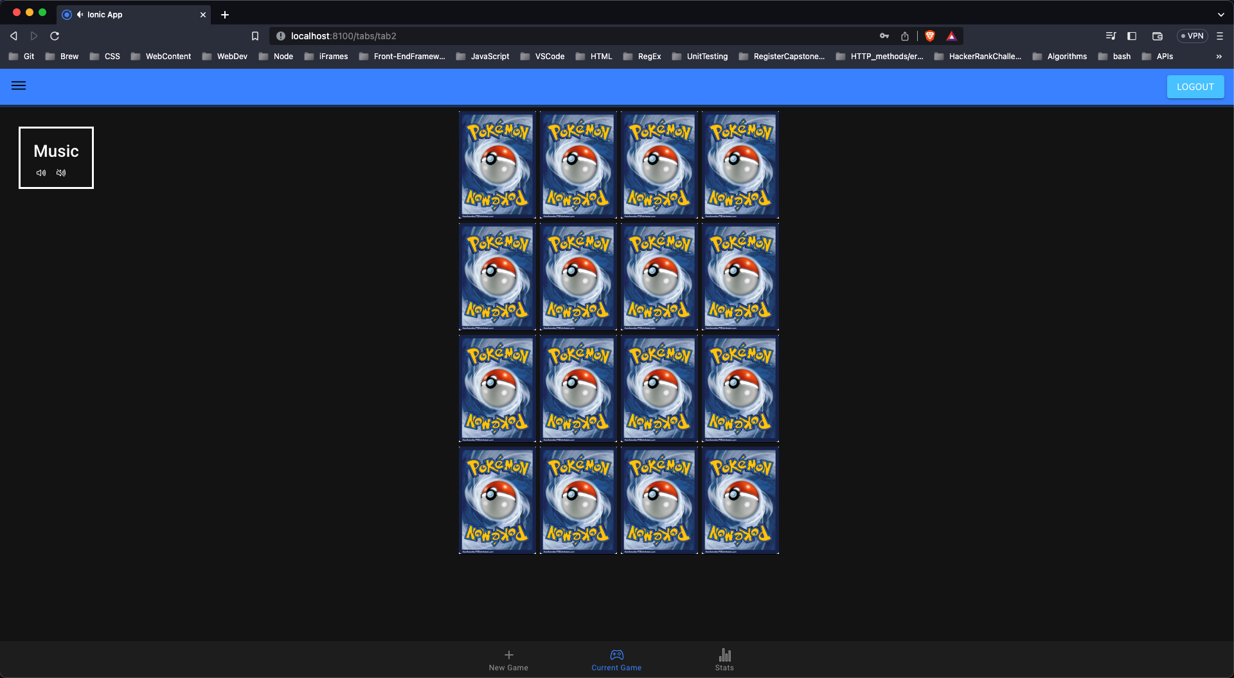Open a new browser tab
The width and height of the screenshot is (1234, 678).
click(x=225, y=14)
